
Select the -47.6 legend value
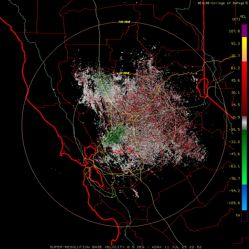(234, 154)
